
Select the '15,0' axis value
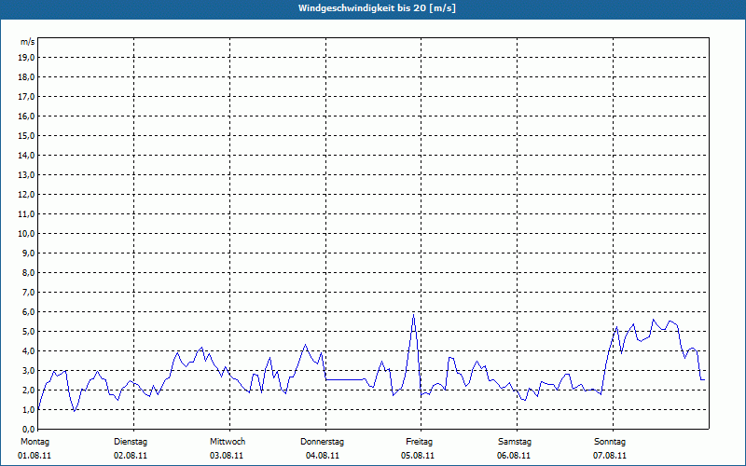point(26,135)
